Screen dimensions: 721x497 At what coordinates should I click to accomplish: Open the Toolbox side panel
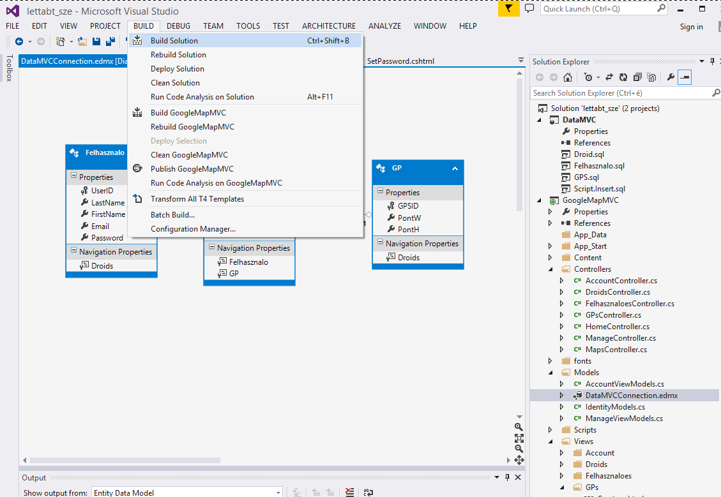tap(9, 68)
